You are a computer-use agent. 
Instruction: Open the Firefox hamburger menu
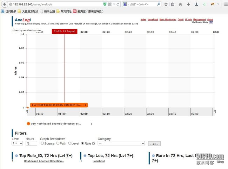pos(226,4)
